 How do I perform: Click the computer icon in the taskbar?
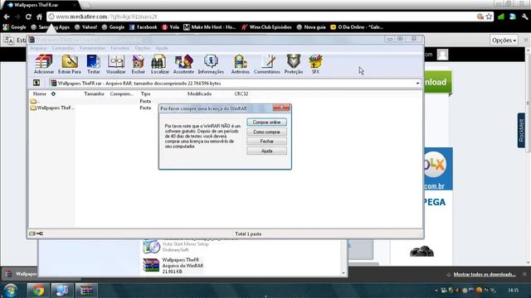coord(62,291)
